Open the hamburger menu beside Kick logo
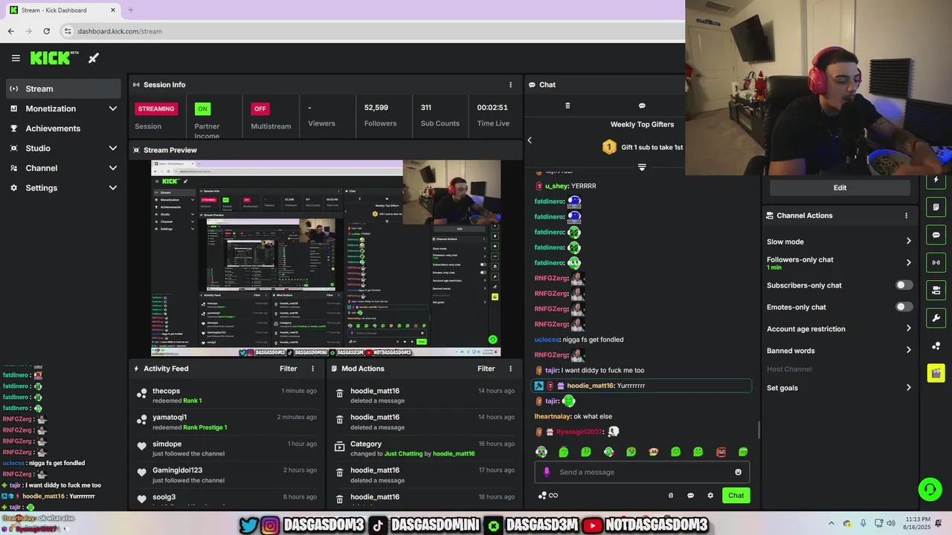Screen dimensions: 952x535 pyautogui.click(x=16, y=58)
